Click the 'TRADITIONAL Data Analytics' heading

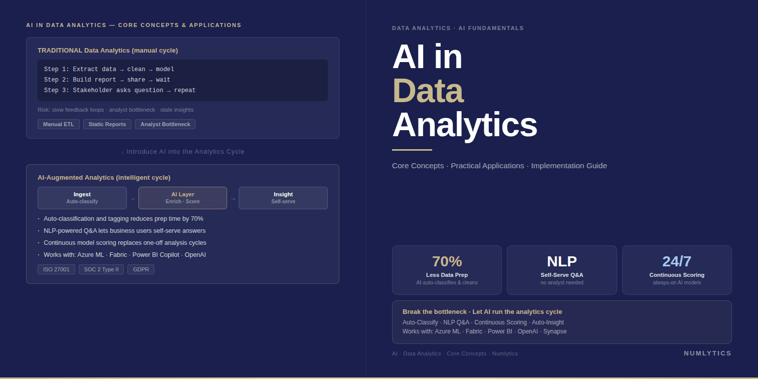point(108,51)
